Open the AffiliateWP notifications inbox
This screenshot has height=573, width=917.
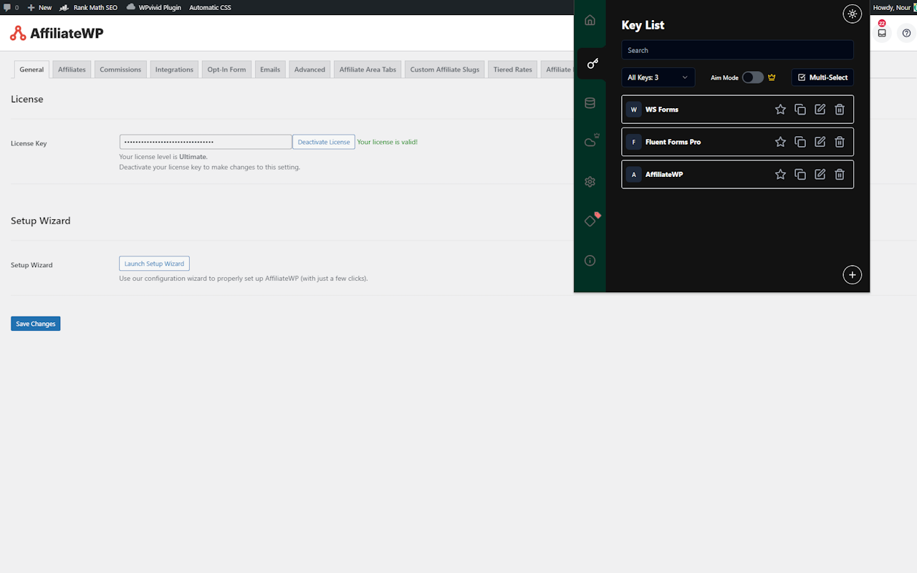point(882,32)
